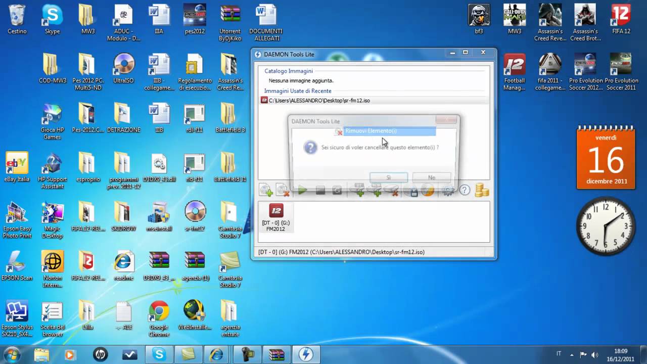
Task: Click the Unmount stop icon
Action: [x=320, y=190]
